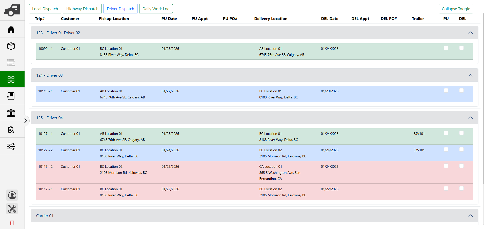Click the bank building icon in sidebar
The height and width of the screenshot is (229, 484).
click(x=11, y=113)
